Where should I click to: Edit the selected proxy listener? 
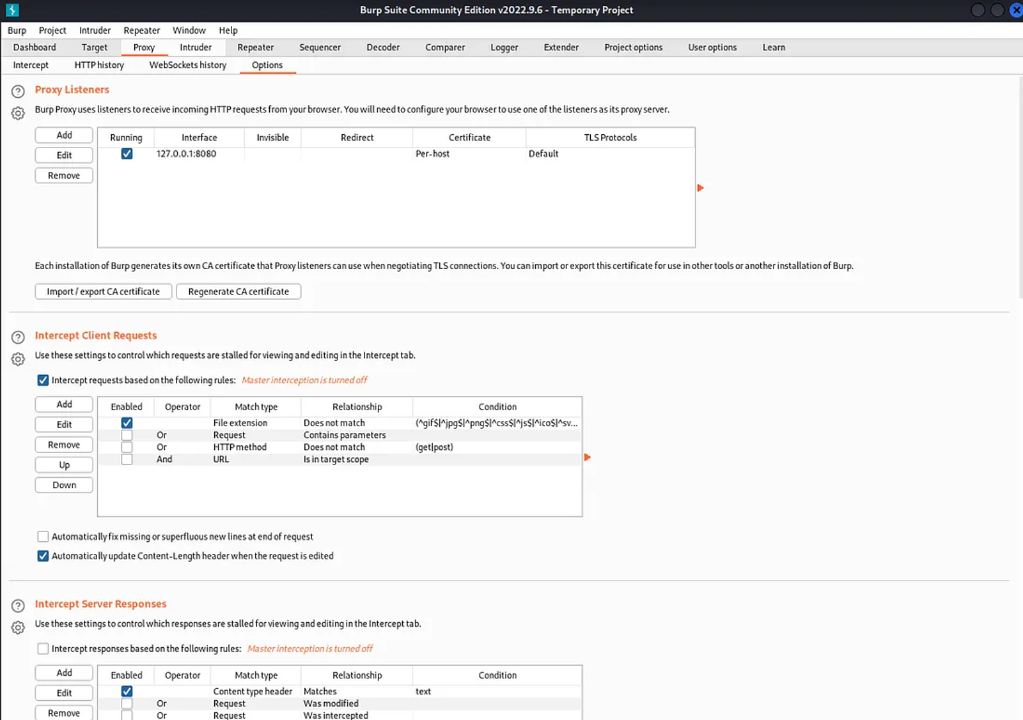[64, 155]
